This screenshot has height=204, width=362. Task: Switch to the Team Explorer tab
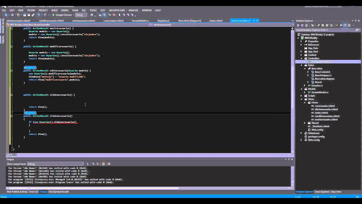click(x=322, y=192)
